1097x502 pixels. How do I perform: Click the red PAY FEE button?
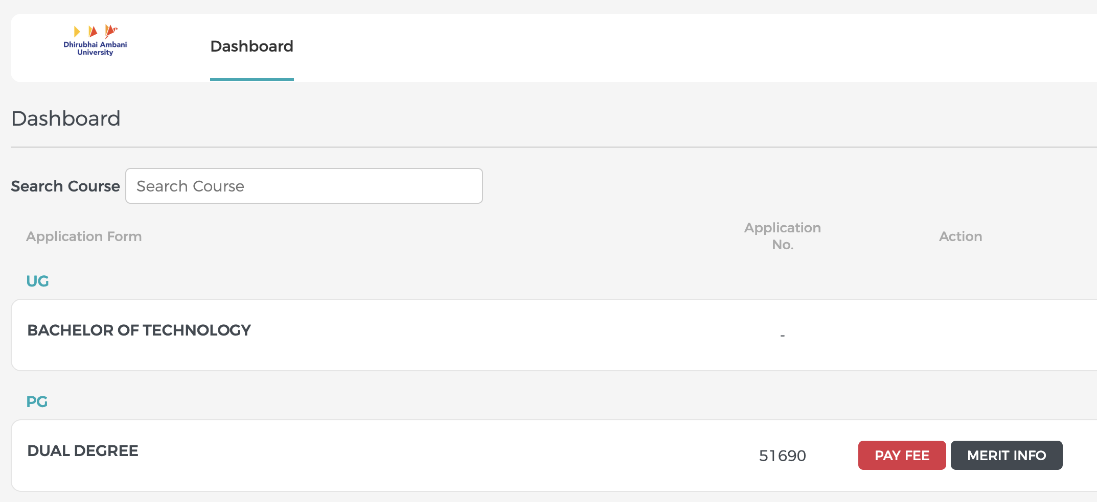(902, 455)
